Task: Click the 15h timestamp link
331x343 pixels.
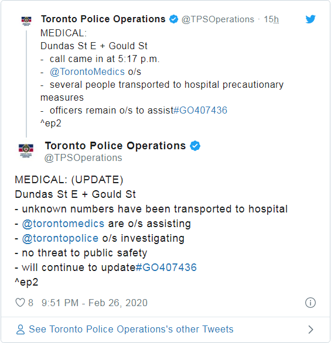Action: coord(271,19)
